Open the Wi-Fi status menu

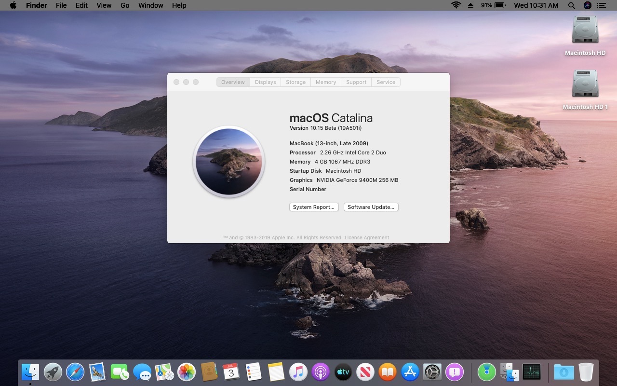(x=456, y=5)
